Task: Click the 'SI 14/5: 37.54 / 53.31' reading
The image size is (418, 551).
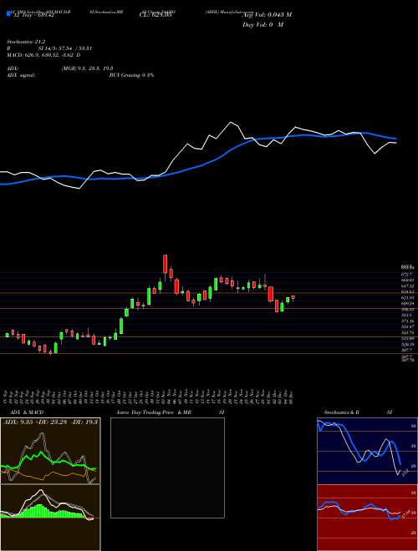Action: pos(65,48)
